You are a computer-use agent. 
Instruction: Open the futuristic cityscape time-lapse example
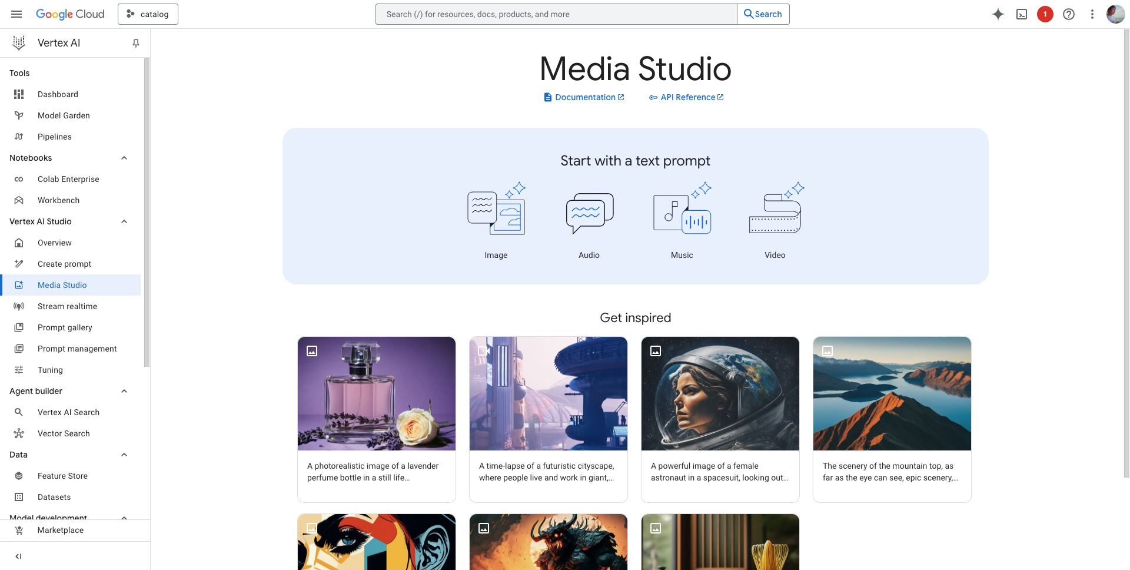point(549,419)
